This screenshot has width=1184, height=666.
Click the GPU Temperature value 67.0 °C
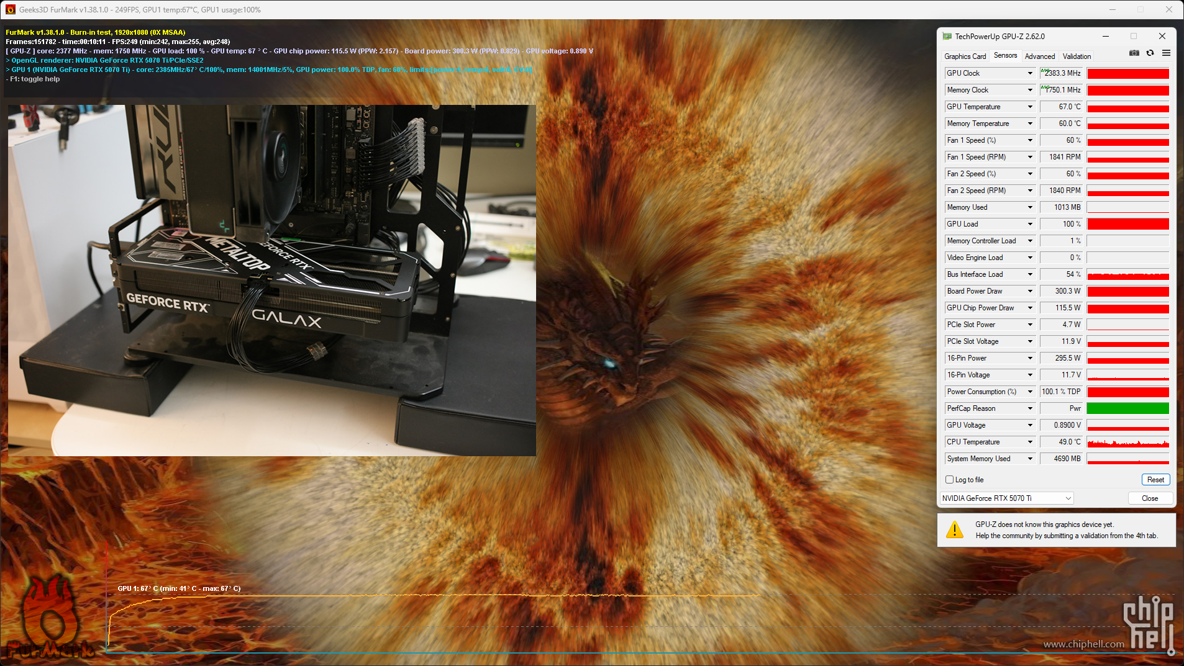tap(1062, 107)
